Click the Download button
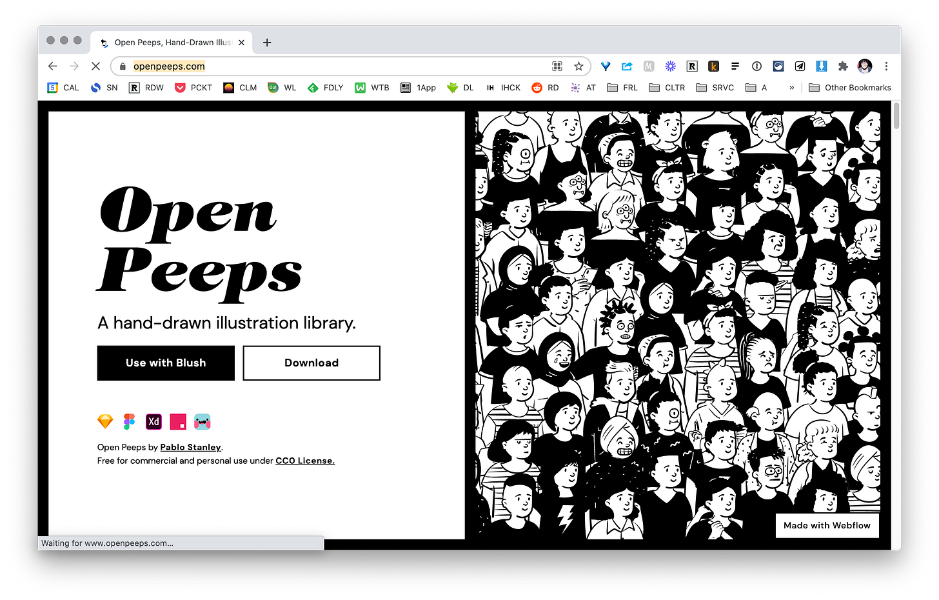The image size is (939, 600). (x=311, y=363)
